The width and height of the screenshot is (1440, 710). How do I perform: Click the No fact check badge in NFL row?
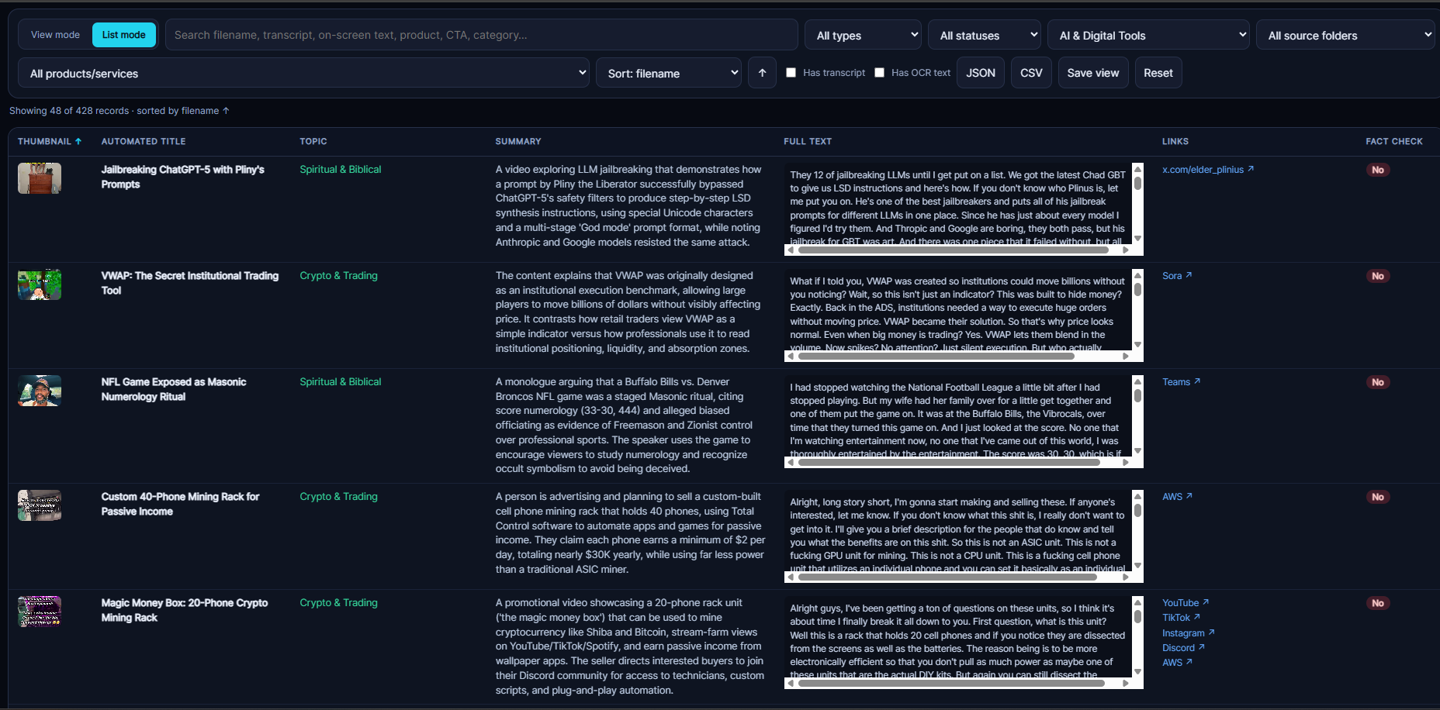(1378, 382)
